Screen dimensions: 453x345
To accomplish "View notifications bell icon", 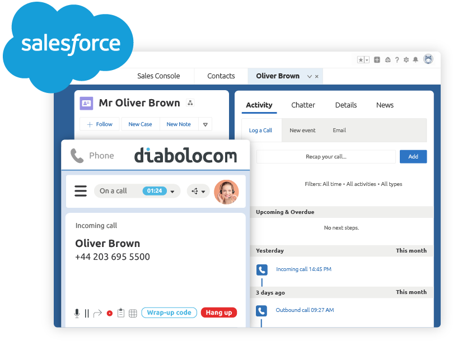I will click(x=415, y=59).
